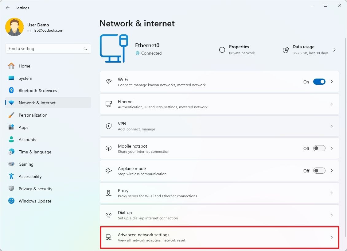Click the Ethernet adapter icon
Viewport: 347px width, 251px height.
point(109,104)
